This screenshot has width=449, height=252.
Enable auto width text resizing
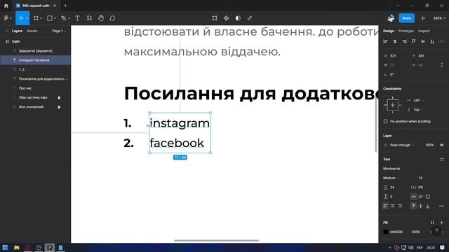coord(413,197)
